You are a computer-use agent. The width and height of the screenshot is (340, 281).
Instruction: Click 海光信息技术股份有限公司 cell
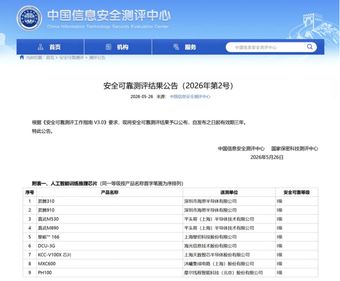[x=229, y=246]
